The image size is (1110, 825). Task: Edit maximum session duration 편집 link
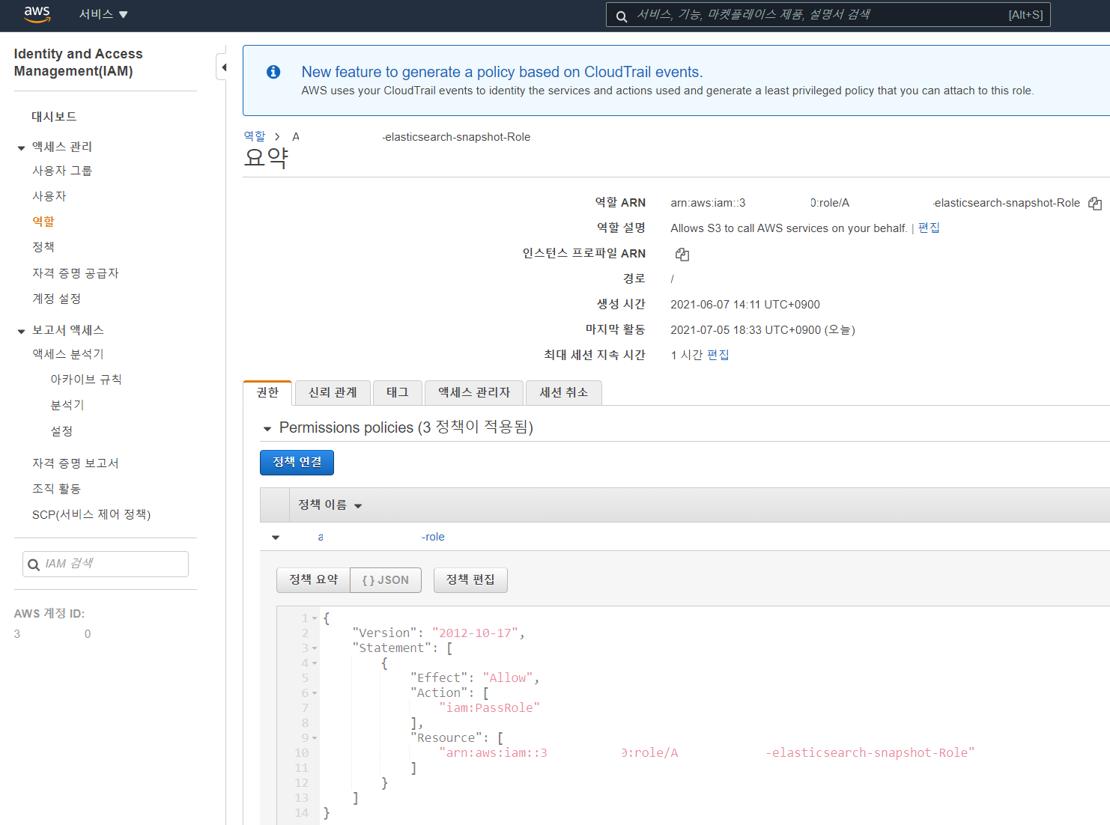tap(718, 355)
